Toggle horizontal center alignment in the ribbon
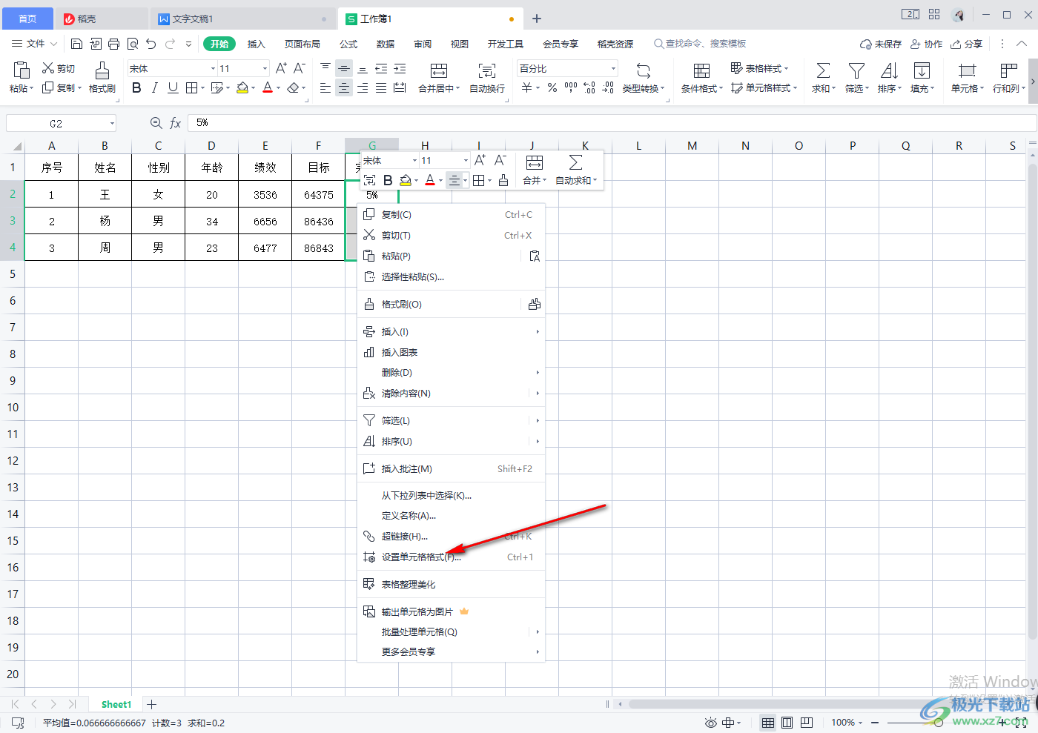Viewport: 1038px width, 733px height. tap(344, 87)
